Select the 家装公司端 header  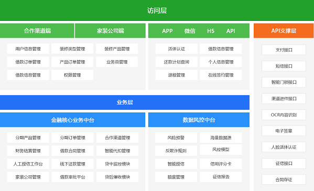(x=110, y=30)
